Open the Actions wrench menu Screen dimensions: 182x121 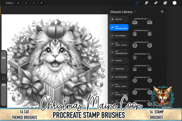click(x=18, y=3)
